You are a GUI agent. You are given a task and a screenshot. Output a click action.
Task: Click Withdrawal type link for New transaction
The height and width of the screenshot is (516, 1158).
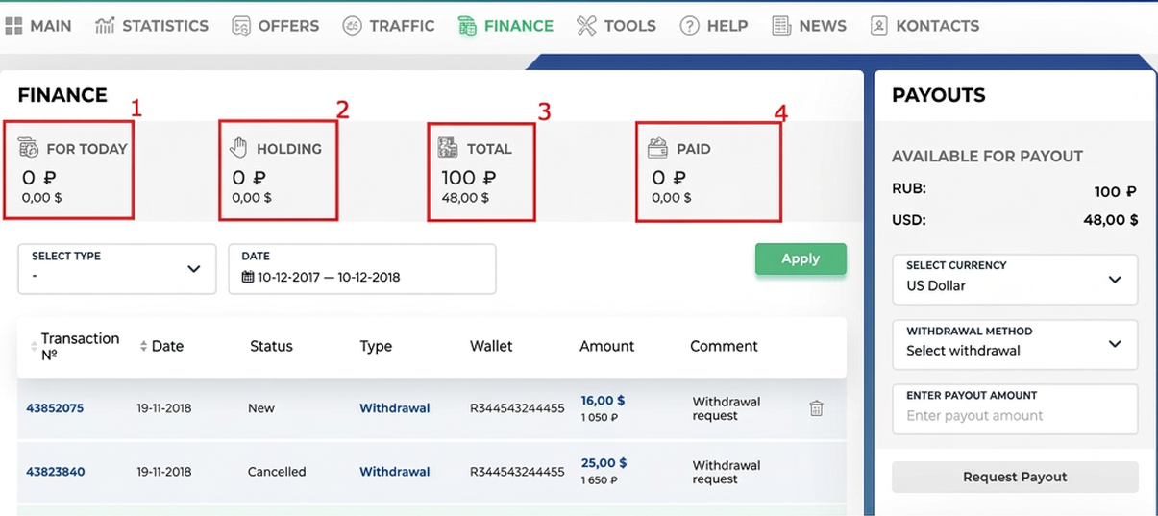pos(394,408)
